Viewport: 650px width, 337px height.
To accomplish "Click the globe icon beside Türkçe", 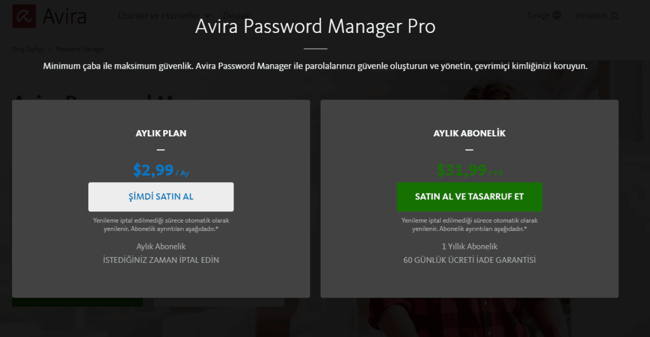I will (557, 15).
